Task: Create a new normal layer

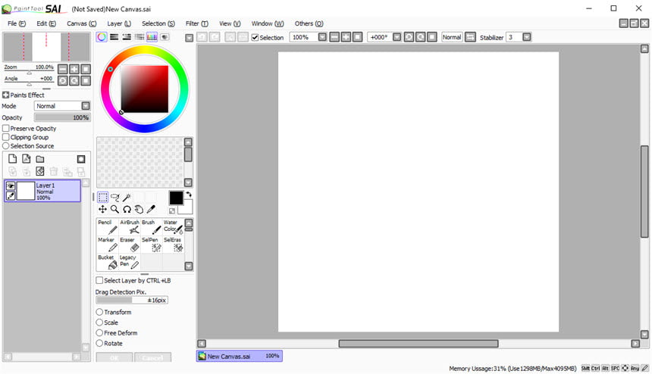Action: click(13, 158)
